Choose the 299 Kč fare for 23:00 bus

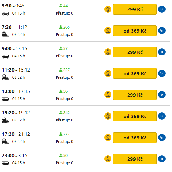tap(135, 159)
